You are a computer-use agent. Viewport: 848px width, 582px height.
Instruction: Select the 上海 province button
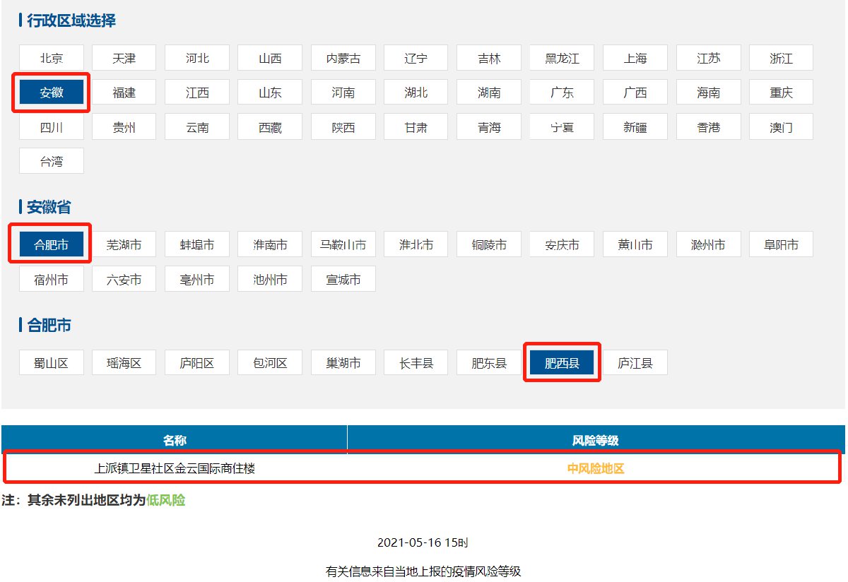(635, 57)
